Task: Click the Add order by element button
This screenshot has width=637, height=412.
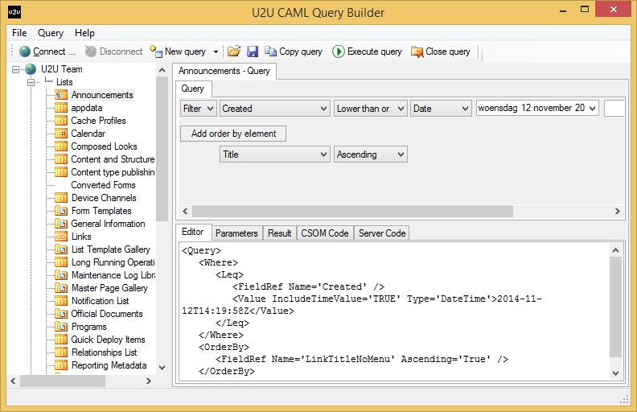Action: pos(233,134)
